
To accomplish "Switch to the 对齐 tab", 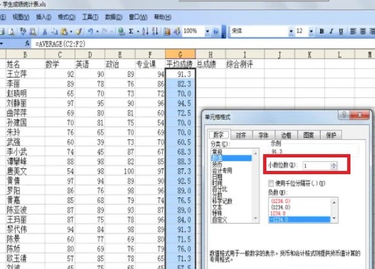I will coord(241,135).
